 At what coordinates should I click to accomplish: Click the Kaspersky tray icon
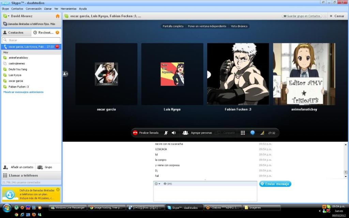coord(328,211)
